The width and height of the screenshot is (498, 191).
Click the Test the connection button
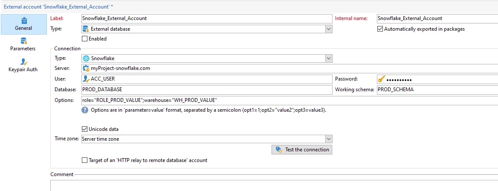[302, 150]
